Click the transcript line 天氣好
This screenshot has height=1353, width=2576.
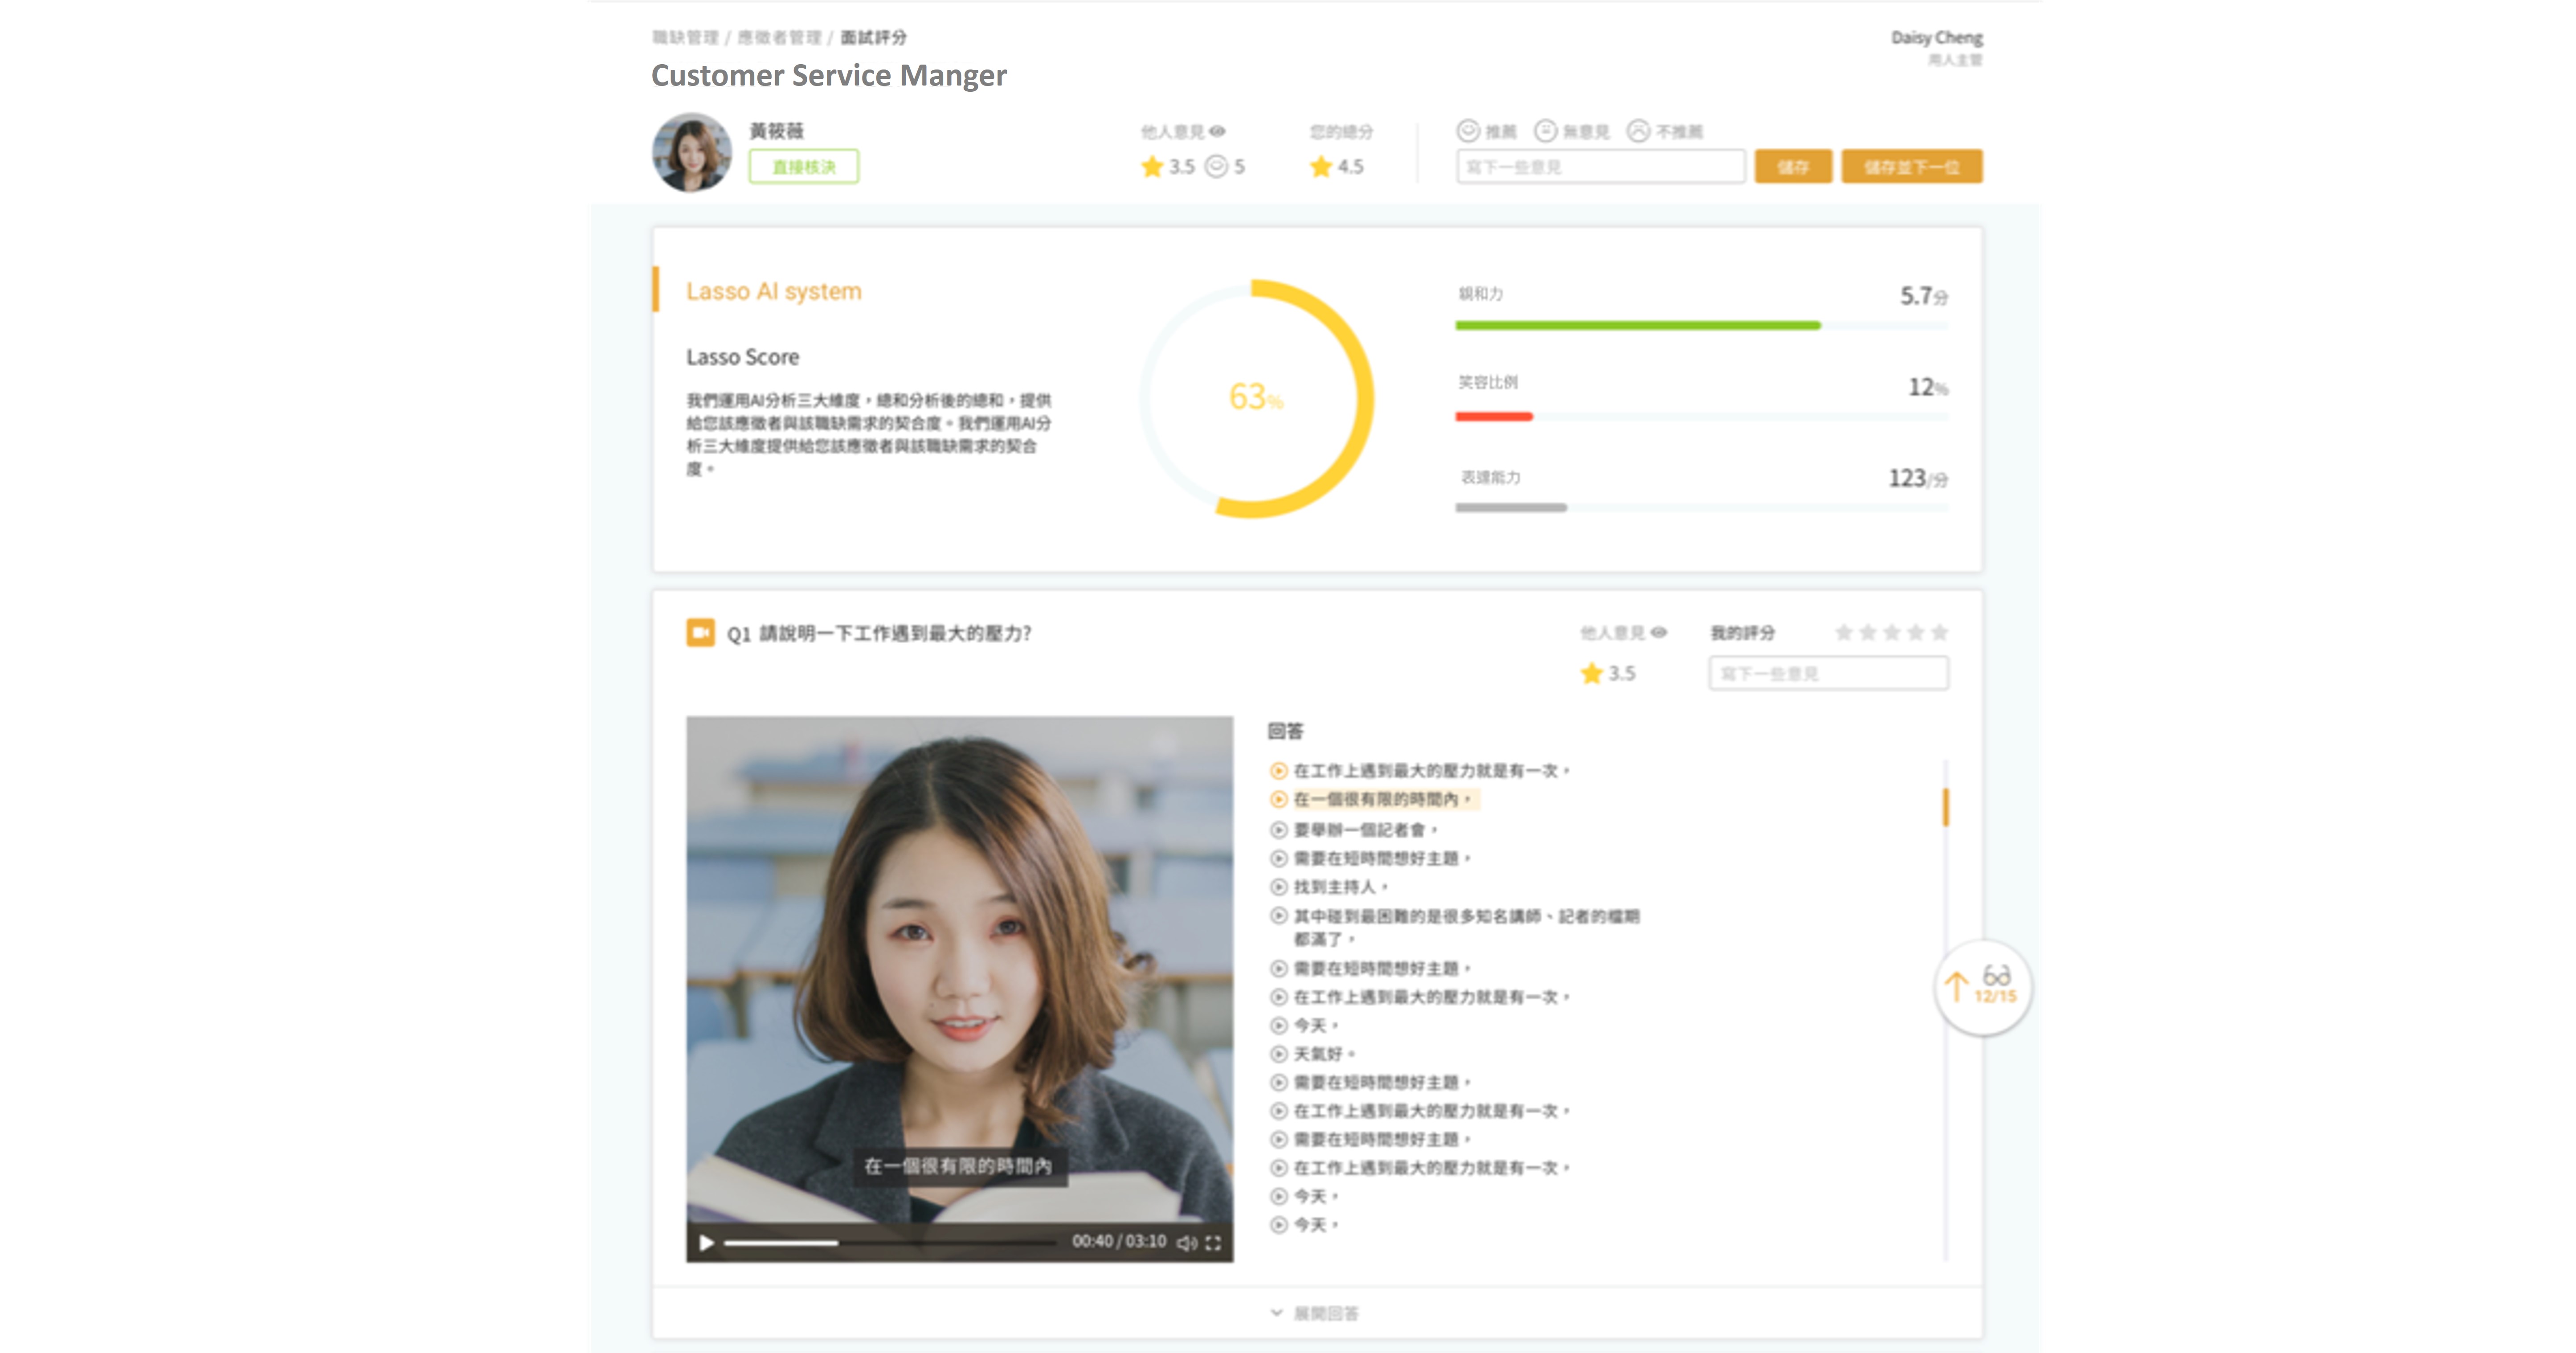click(1324, 1053)
